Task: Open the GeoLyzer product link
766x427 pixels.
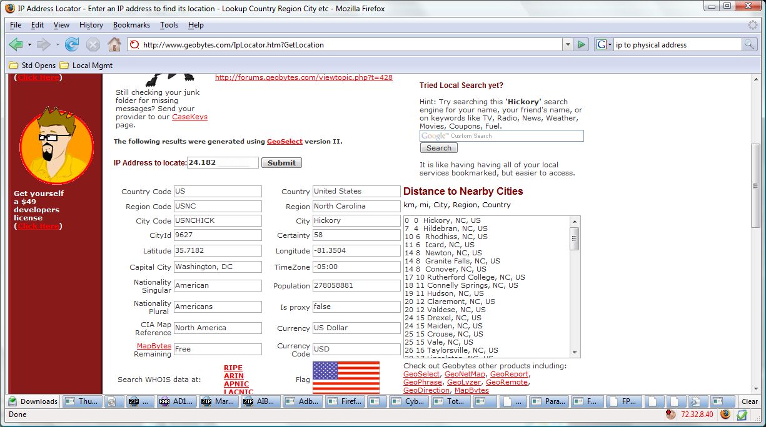Action: point(463,382)
